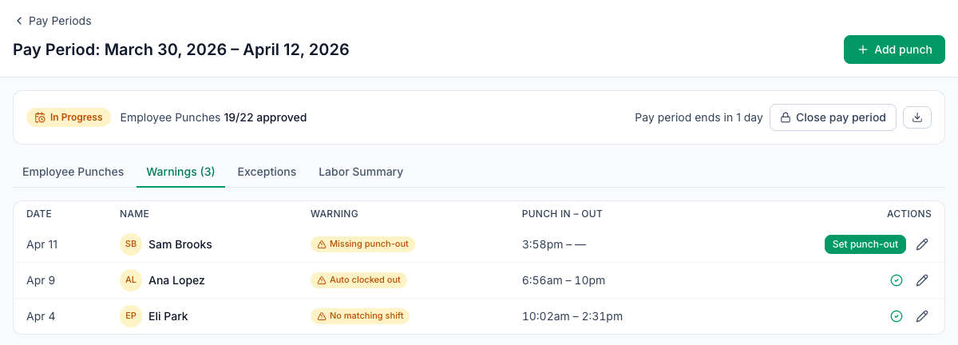Click the Apr 9 date cell
The width and height of the screenshot is (958, 345).
point(41,280)
